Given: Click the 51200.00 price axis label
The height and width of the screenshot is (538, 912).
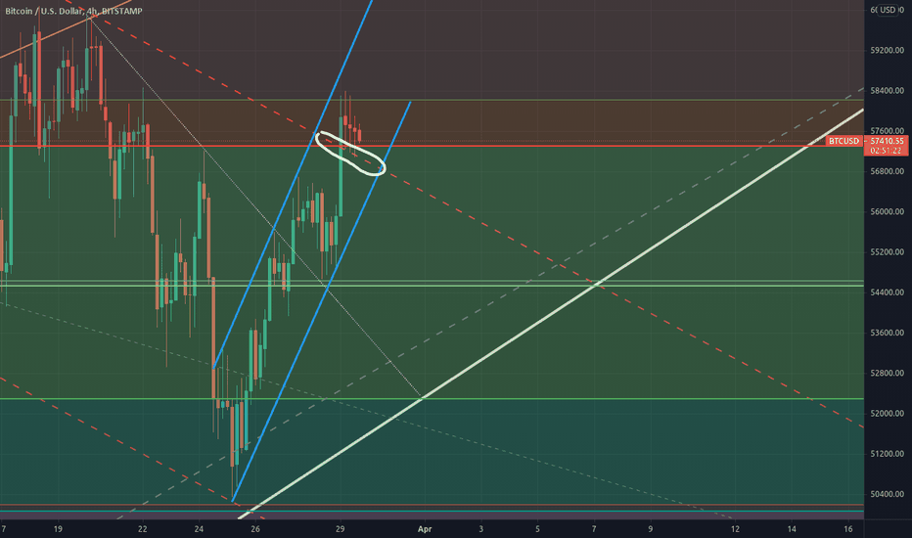Looking at the screenshot, I should (887, 454).
